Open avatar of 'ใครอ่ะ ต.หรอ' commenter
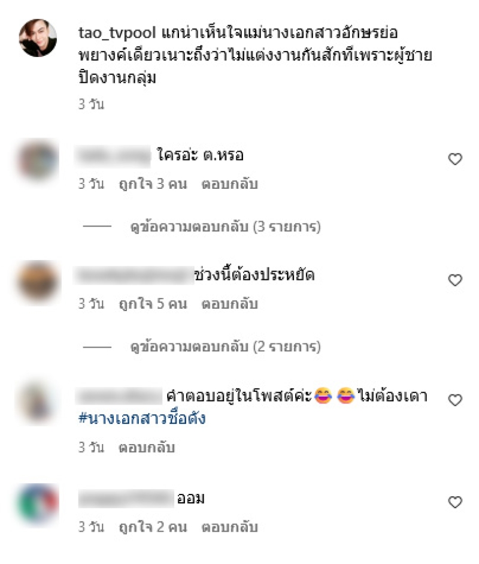Viewport: 479px width, 564px height. 38,161
